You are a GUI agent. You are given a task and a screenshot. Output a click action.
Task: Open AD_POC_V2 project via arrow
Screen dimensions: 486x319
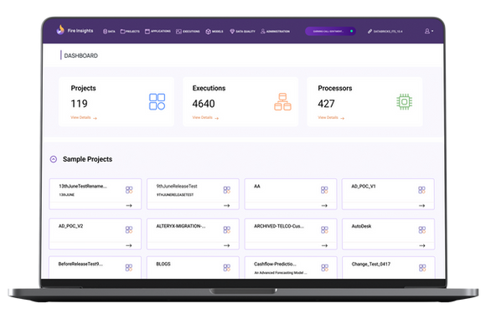point(129,245)
